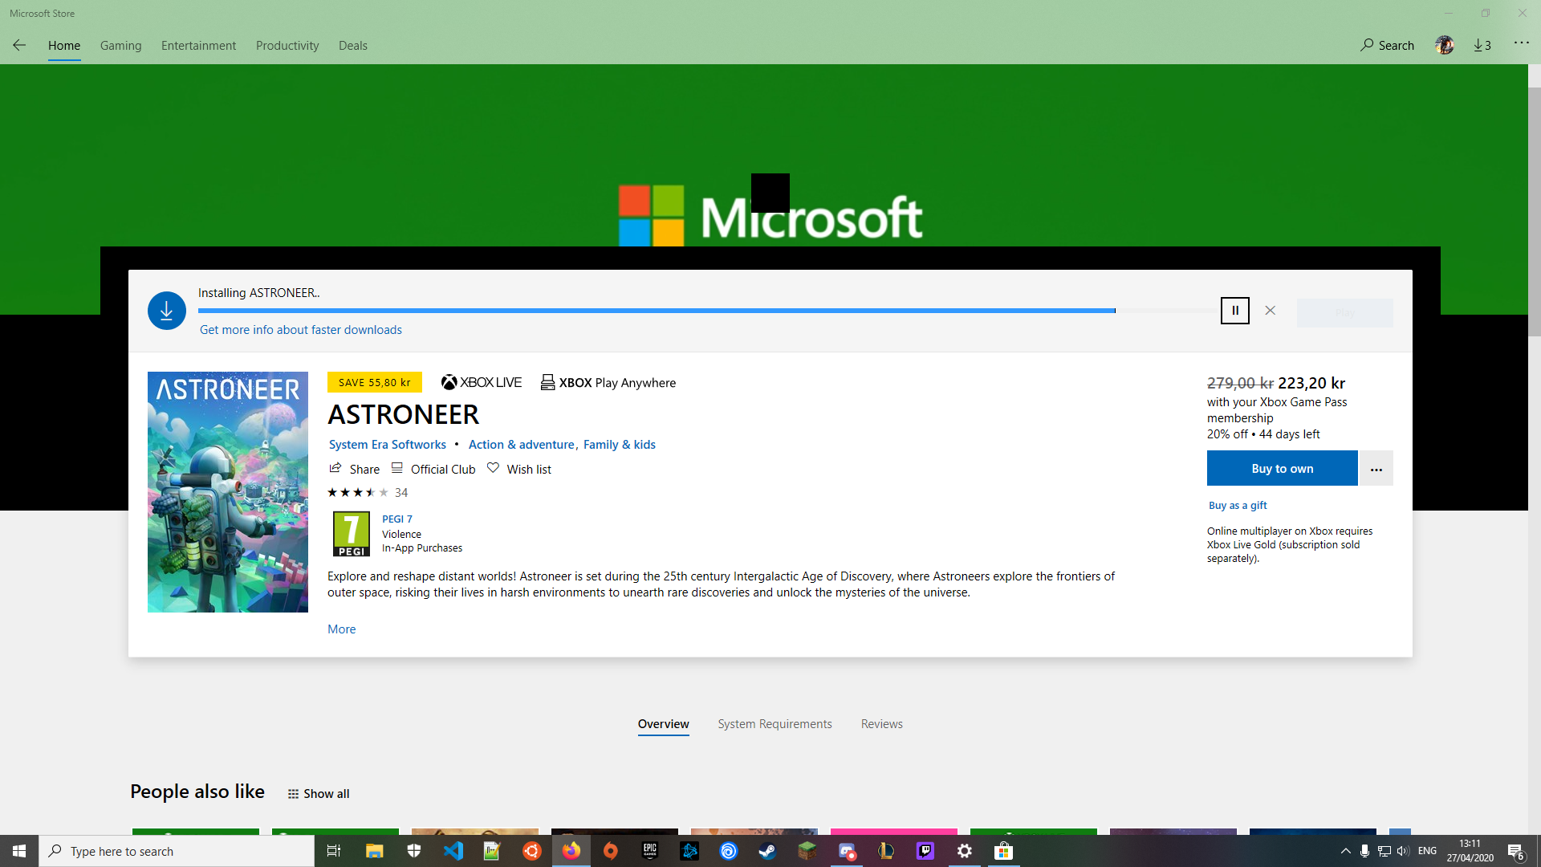The height and width of the screenshot is (867, 1541).
Task: Open Discord from the taskbar
Action: click(x=847, y=851)
